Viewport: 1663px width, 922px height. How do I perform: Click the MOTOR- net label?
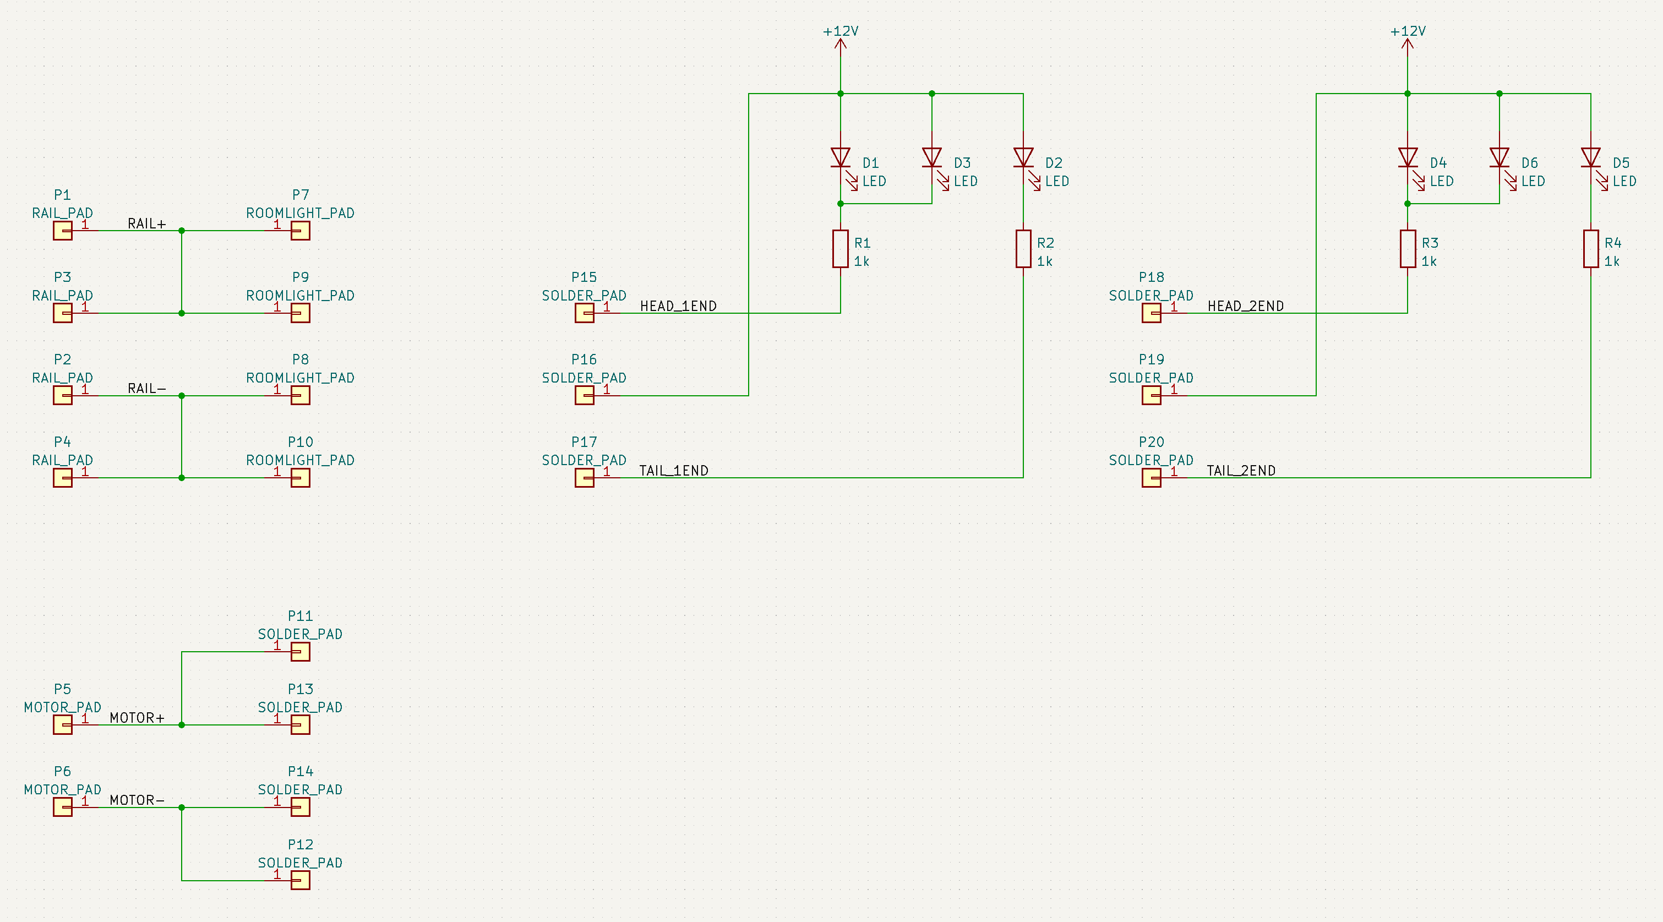pyautogui.click(x=137, y=800)
